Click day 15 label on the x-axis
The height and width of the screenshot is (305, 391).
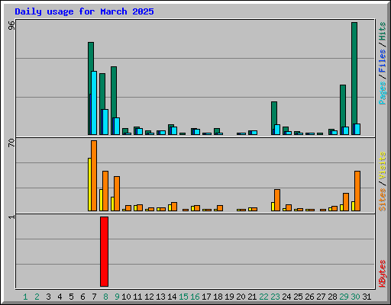click(x=183, y=297)
